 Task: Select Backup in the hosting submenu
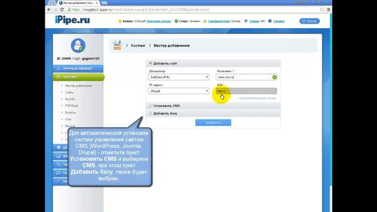click(x=70, y=126)
